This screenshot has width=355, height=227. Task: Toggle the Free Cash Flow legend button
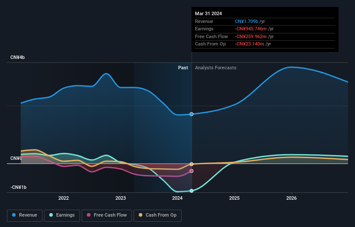click(107, 215)
